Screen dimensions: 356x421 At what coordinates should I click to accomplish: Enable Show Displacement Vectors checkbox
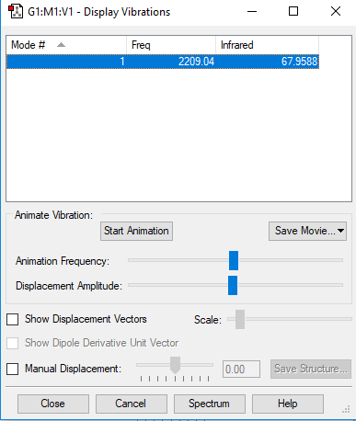pyautogui.click(x=13, y=319)
